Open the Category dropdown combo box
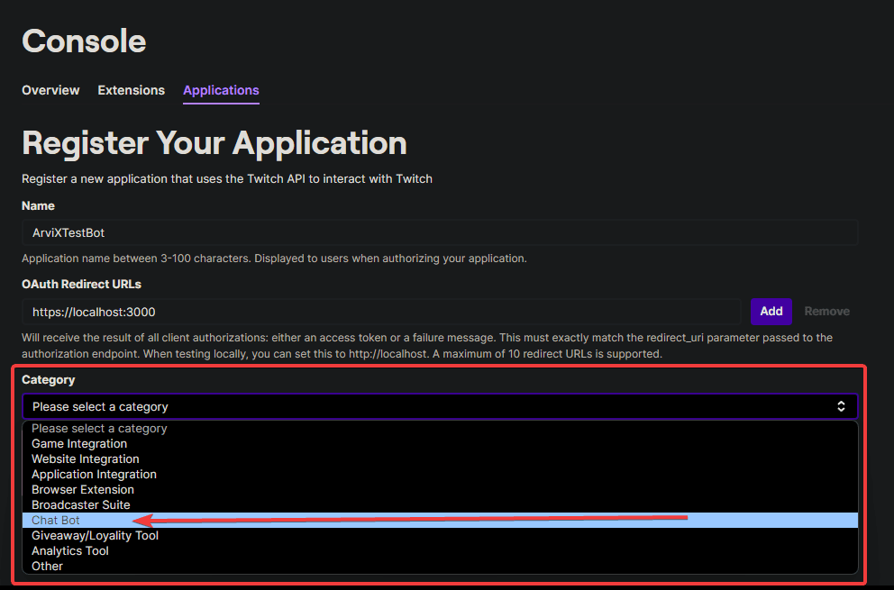This screenshot has height=590, width=894. tap(440, 406)
